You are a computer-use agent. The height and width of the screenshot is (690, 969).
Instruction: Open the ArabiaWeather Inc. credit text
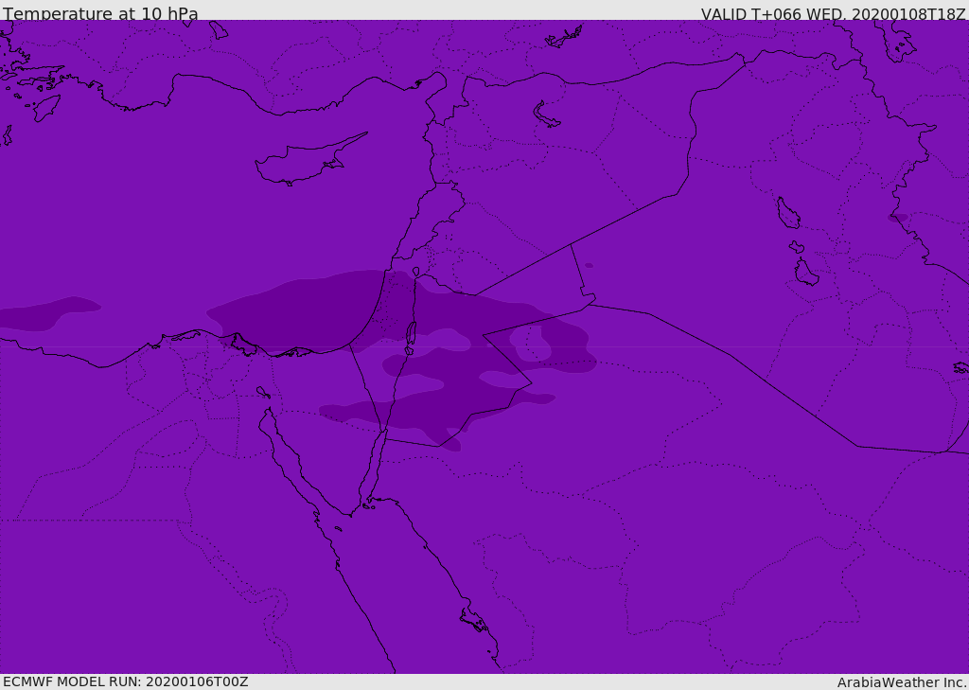(x=901, y=682)
